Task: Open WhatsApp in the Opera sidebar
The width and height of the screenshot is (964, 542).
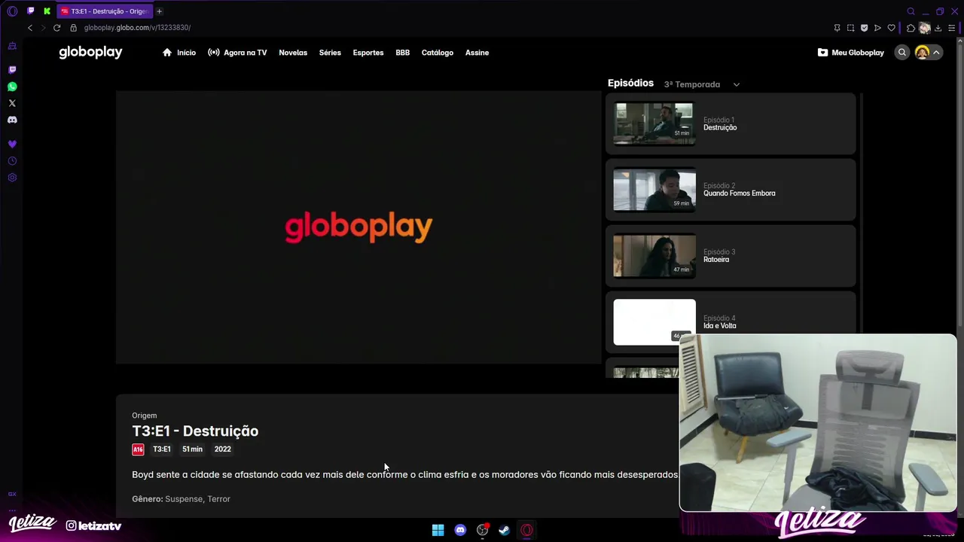Action: click(12, 87)
